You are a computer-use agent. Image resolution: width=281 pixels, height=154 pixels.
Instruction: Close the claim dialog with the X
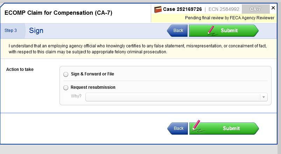coord(273,8)
